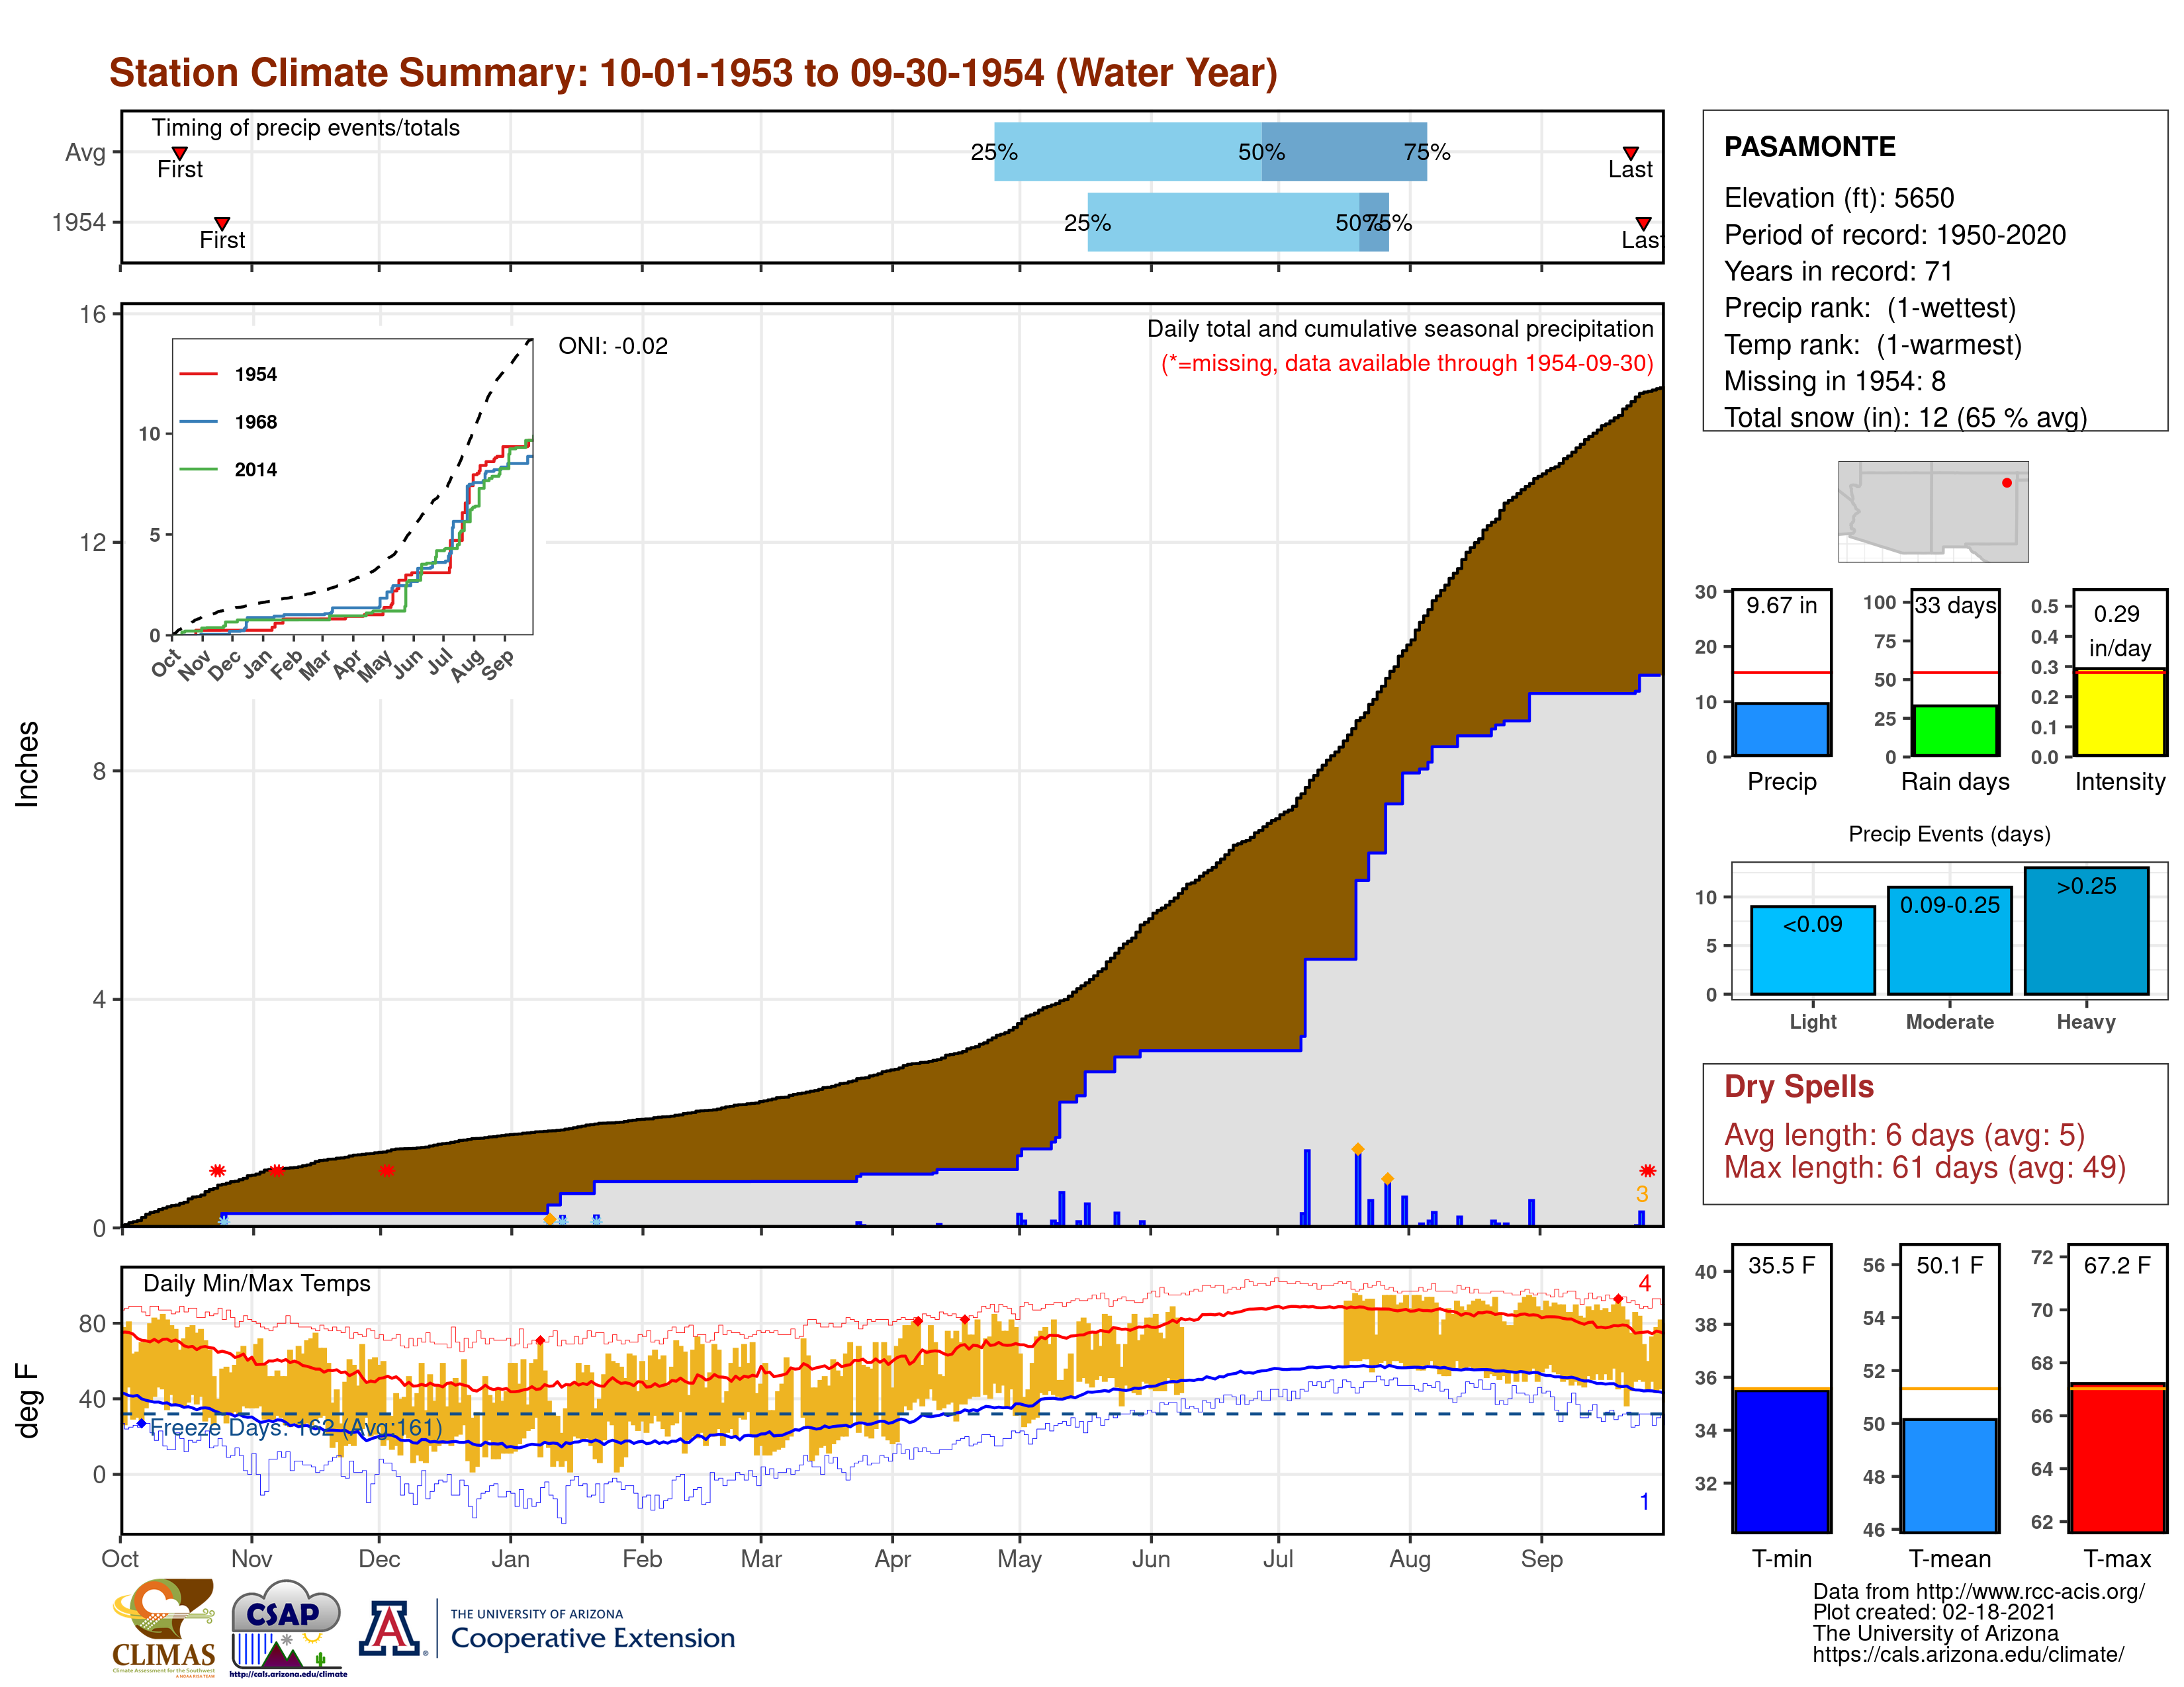Click the red missing-data asterisk near September end
The height and width of the screenshot is (1687, 2184).
click(x=1647, y=1170)
